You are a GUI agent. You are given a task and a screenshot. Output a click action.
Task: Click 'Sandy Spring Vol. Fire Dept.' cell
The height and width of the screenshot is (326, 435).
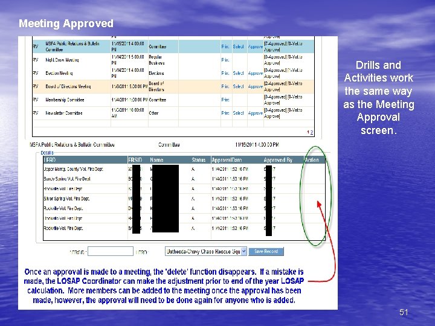[x=67, y=179]
